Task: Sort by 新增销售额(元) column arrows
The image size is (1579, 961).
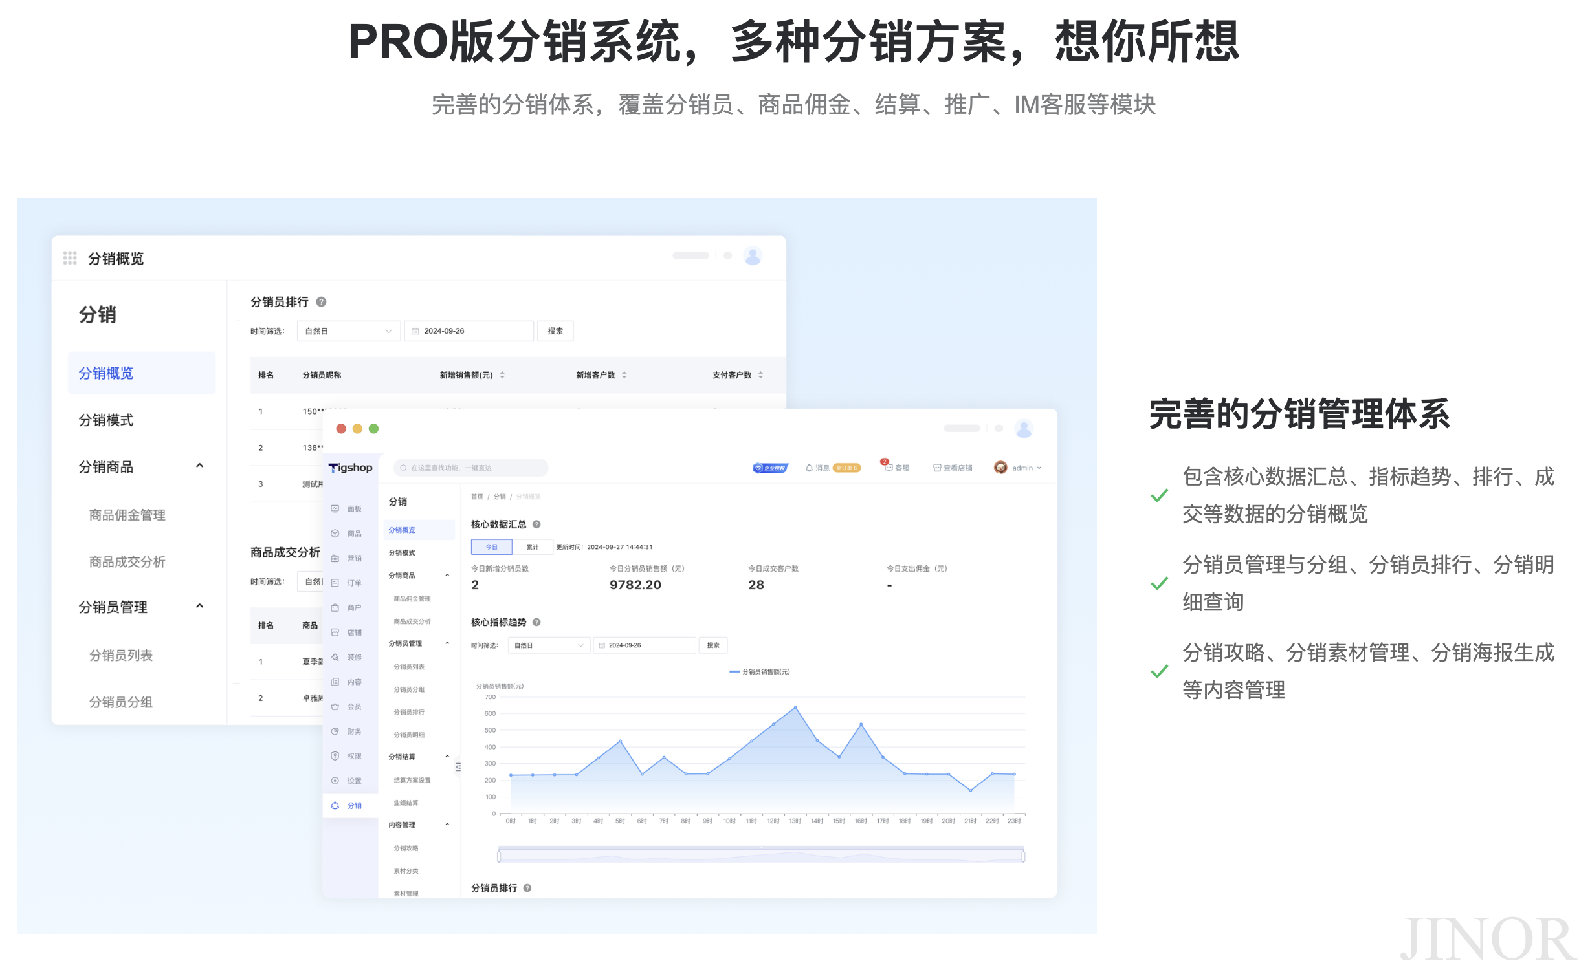Action: 502,375
